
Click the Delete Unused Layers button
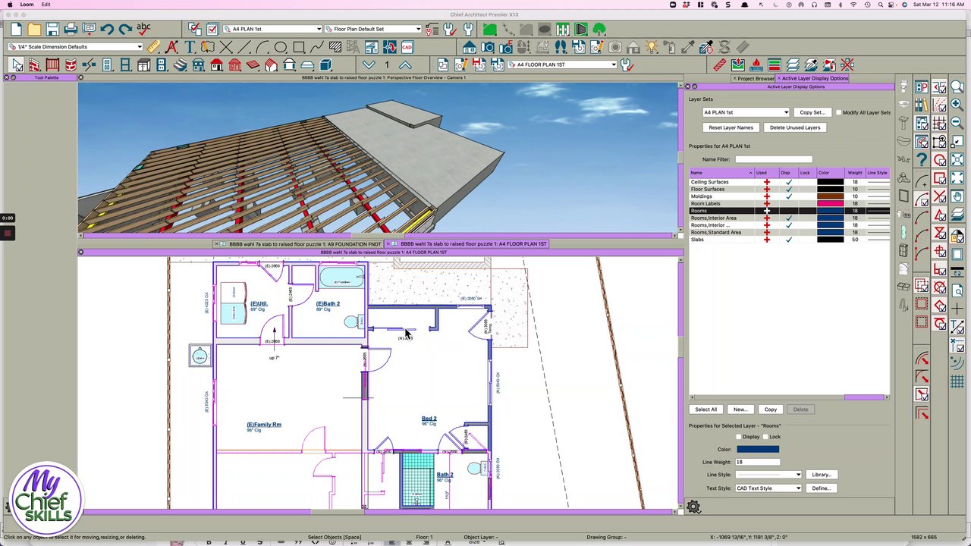[795, 127]
